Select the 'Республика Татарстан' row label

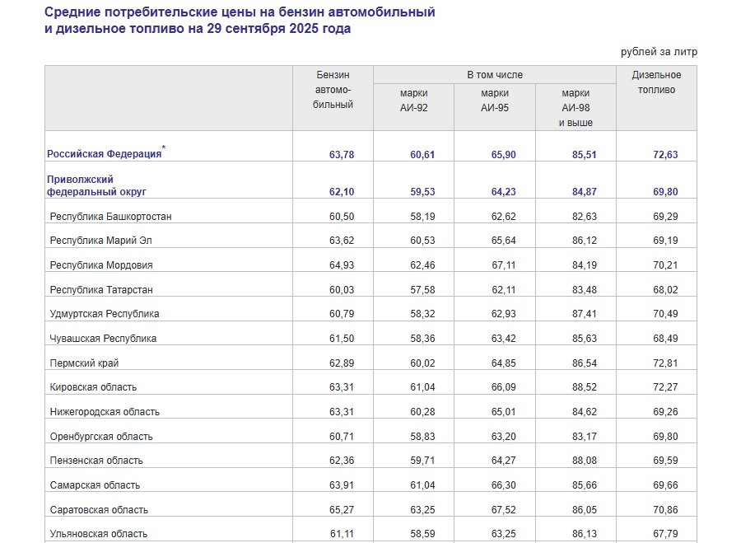[101, 290]
